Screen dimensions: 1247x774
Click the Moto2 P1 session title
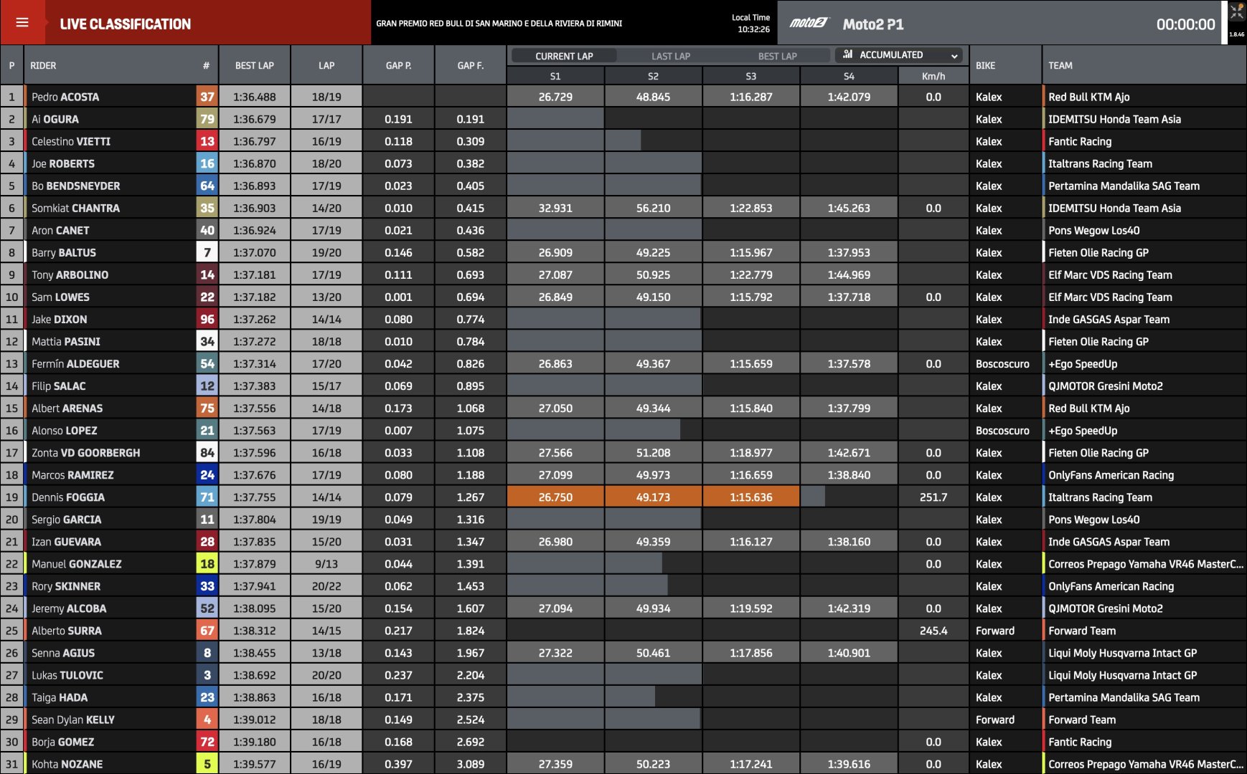tap(873, 24)
